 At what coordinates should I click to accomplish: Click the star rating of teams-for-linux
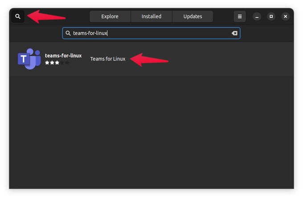click(57, 63)
